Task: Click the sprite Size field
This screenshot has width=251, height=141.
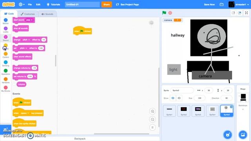Action: click(x=200, y=98)
